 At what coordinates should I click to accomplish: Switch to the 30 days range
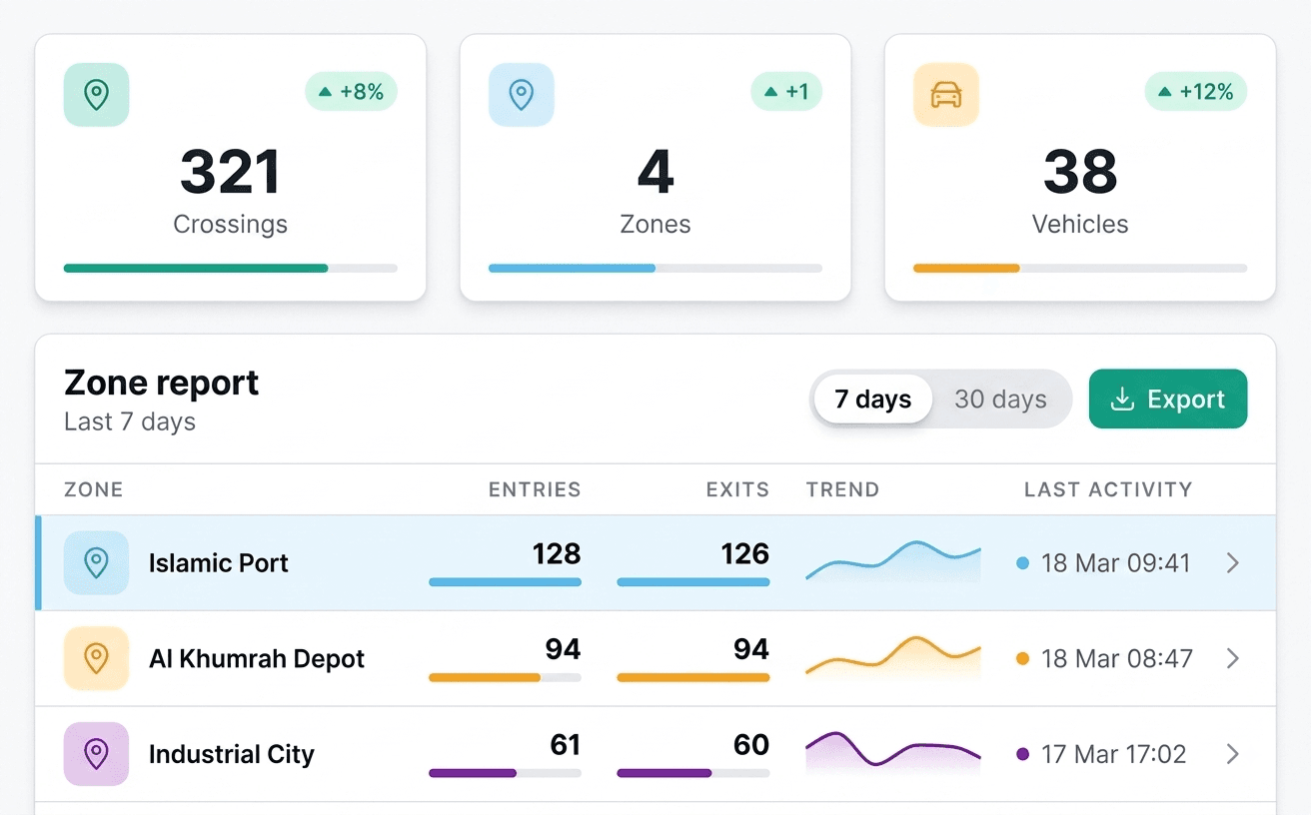pos(1000,400)
